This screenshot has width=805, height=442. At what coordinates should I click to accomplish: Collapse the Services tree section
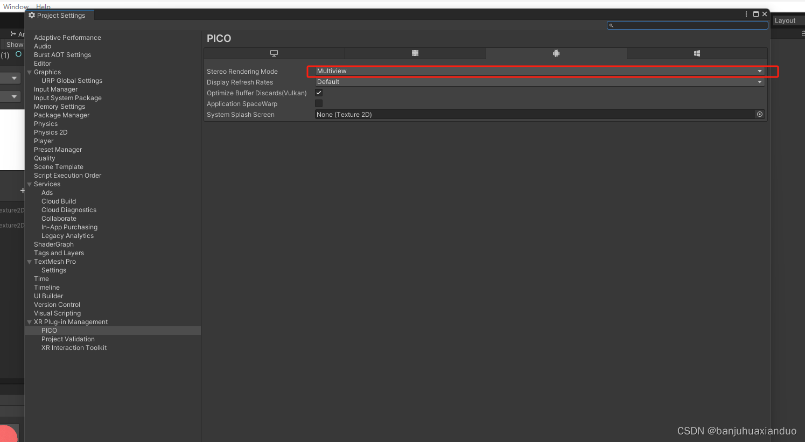pos(30,184)
